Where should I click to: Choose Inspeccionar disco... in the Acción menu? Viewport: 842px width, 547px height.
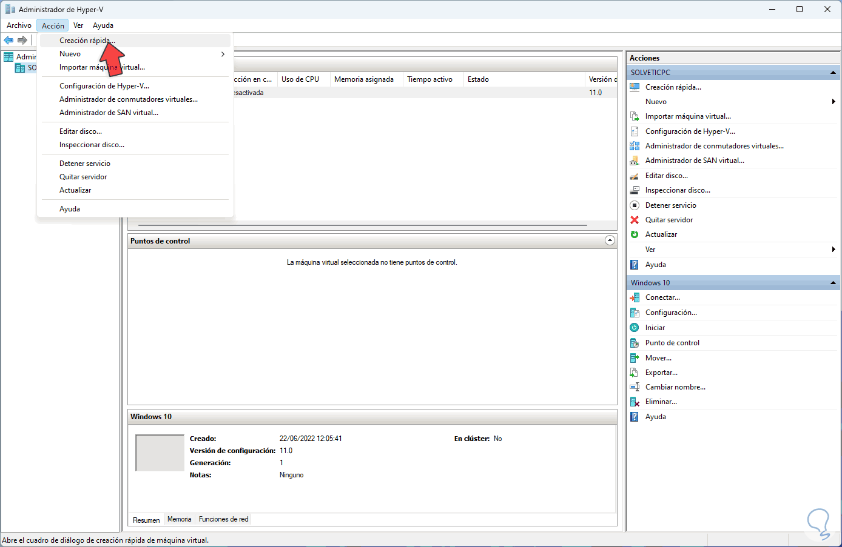point(135,145)
